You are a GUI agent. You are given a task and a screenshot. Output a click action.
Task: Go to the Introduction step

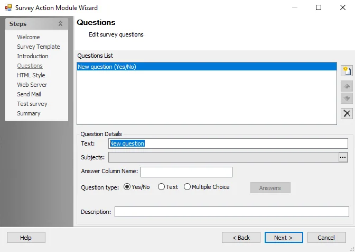click(x=33, y=56)
